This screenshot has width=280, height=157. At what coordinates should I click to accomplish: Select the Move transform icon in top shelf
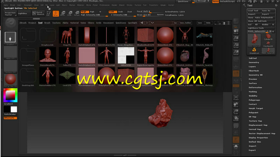tap(63, 14)
